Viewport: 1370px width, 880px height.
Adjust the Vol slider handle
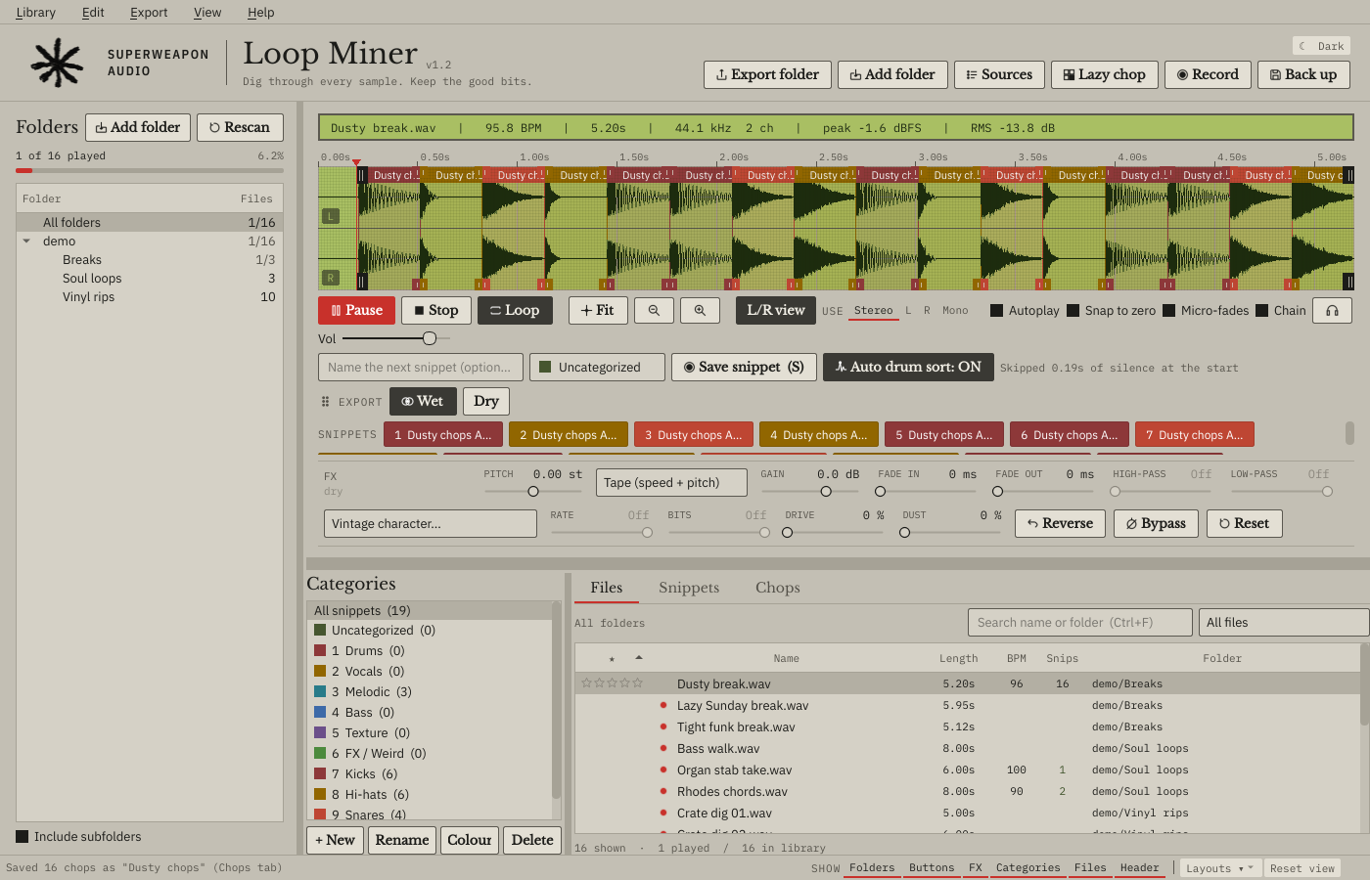coord(430,338)
